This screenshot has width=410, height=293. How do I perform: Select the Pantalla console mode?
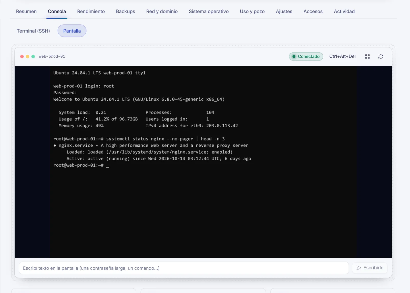pos(72,31)
